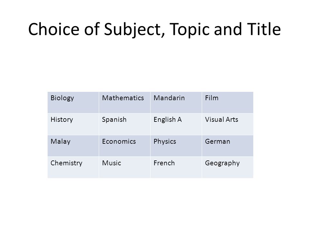The height and width of the screenshot is (232, 309).
Task: Select the Malay table cell
Action: click(73, 146)
